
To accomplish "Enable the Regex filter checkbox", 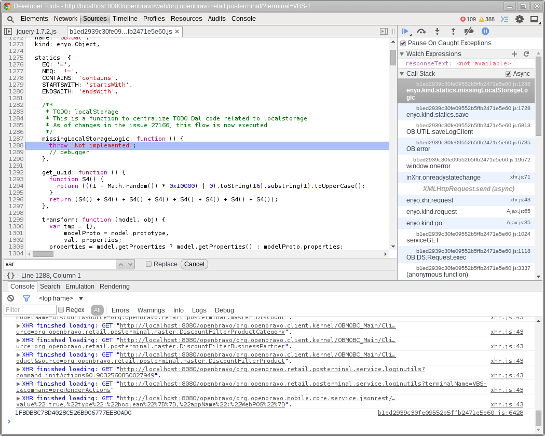I will pos(61,310).
